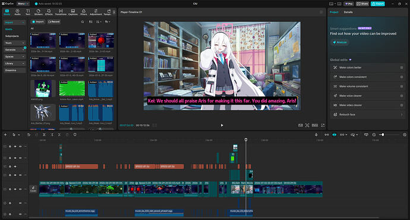Collapse the Import section

point(15,23)
